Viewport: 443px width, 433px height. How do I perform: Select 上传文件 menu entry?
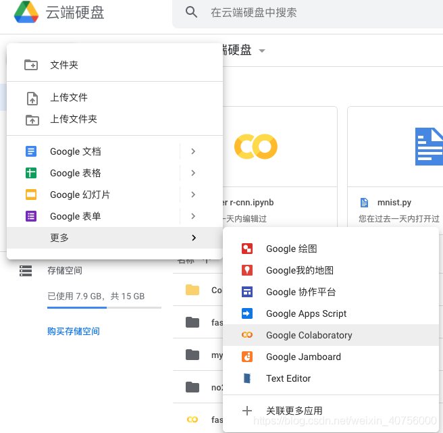pyautogui.click(x=115, y=97)
